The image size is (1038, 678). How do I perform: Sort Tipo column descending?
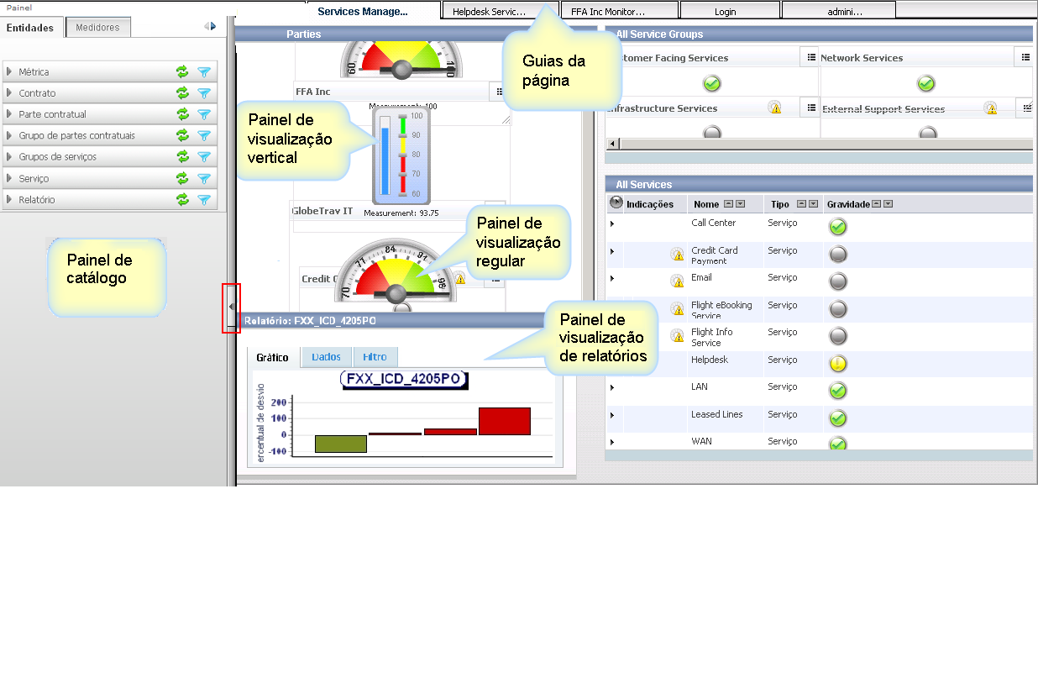(x=812, y=204)
